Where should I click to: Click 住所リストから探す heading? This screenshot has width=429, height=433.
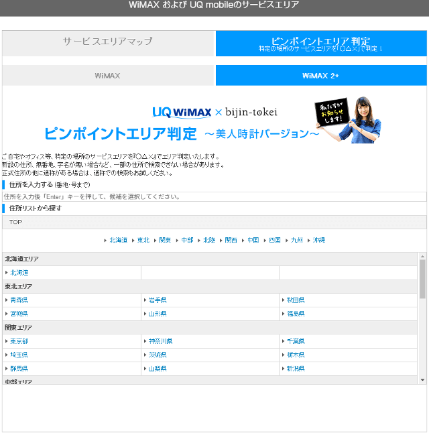pyautogui.click(x=36, y=208)
